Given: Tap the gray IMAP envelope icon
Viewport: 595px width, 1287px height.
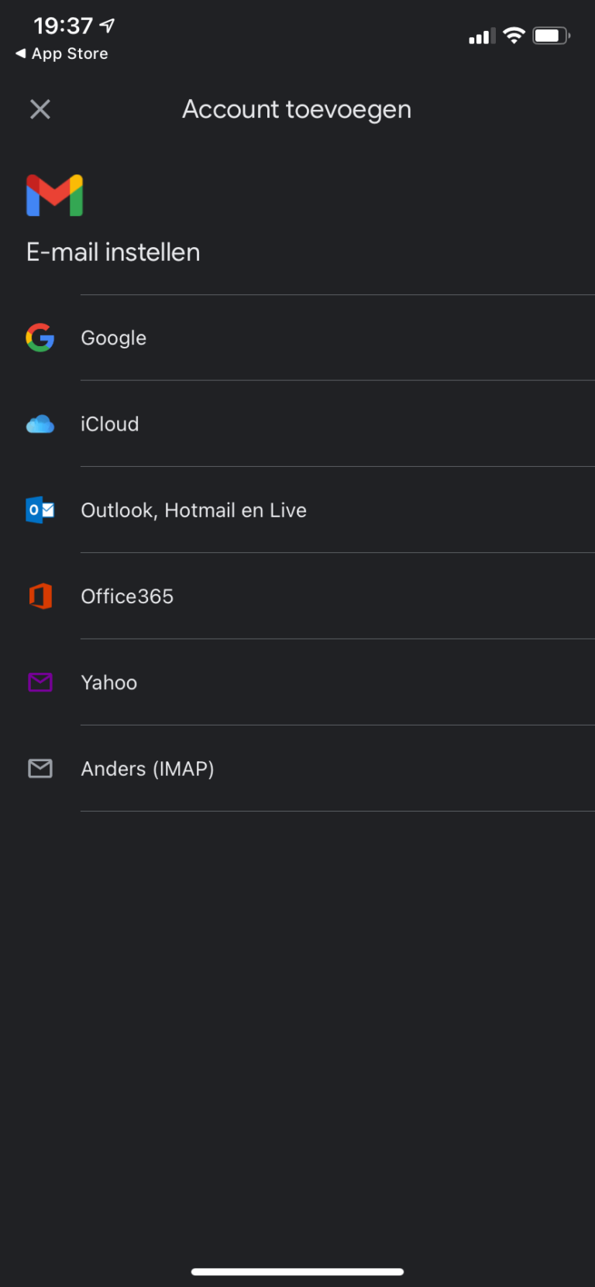Looking at the screenshot, I should (x=40, y=768).
